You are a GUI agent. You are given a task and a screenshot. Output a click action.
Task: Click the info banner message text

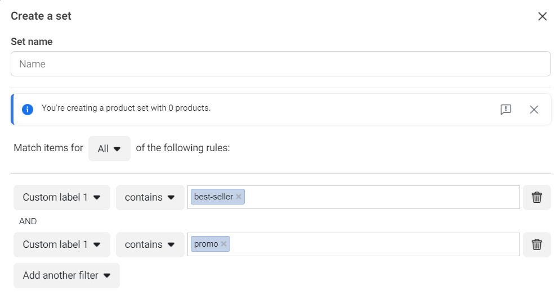pyautogui.click(x=126, y=108)
